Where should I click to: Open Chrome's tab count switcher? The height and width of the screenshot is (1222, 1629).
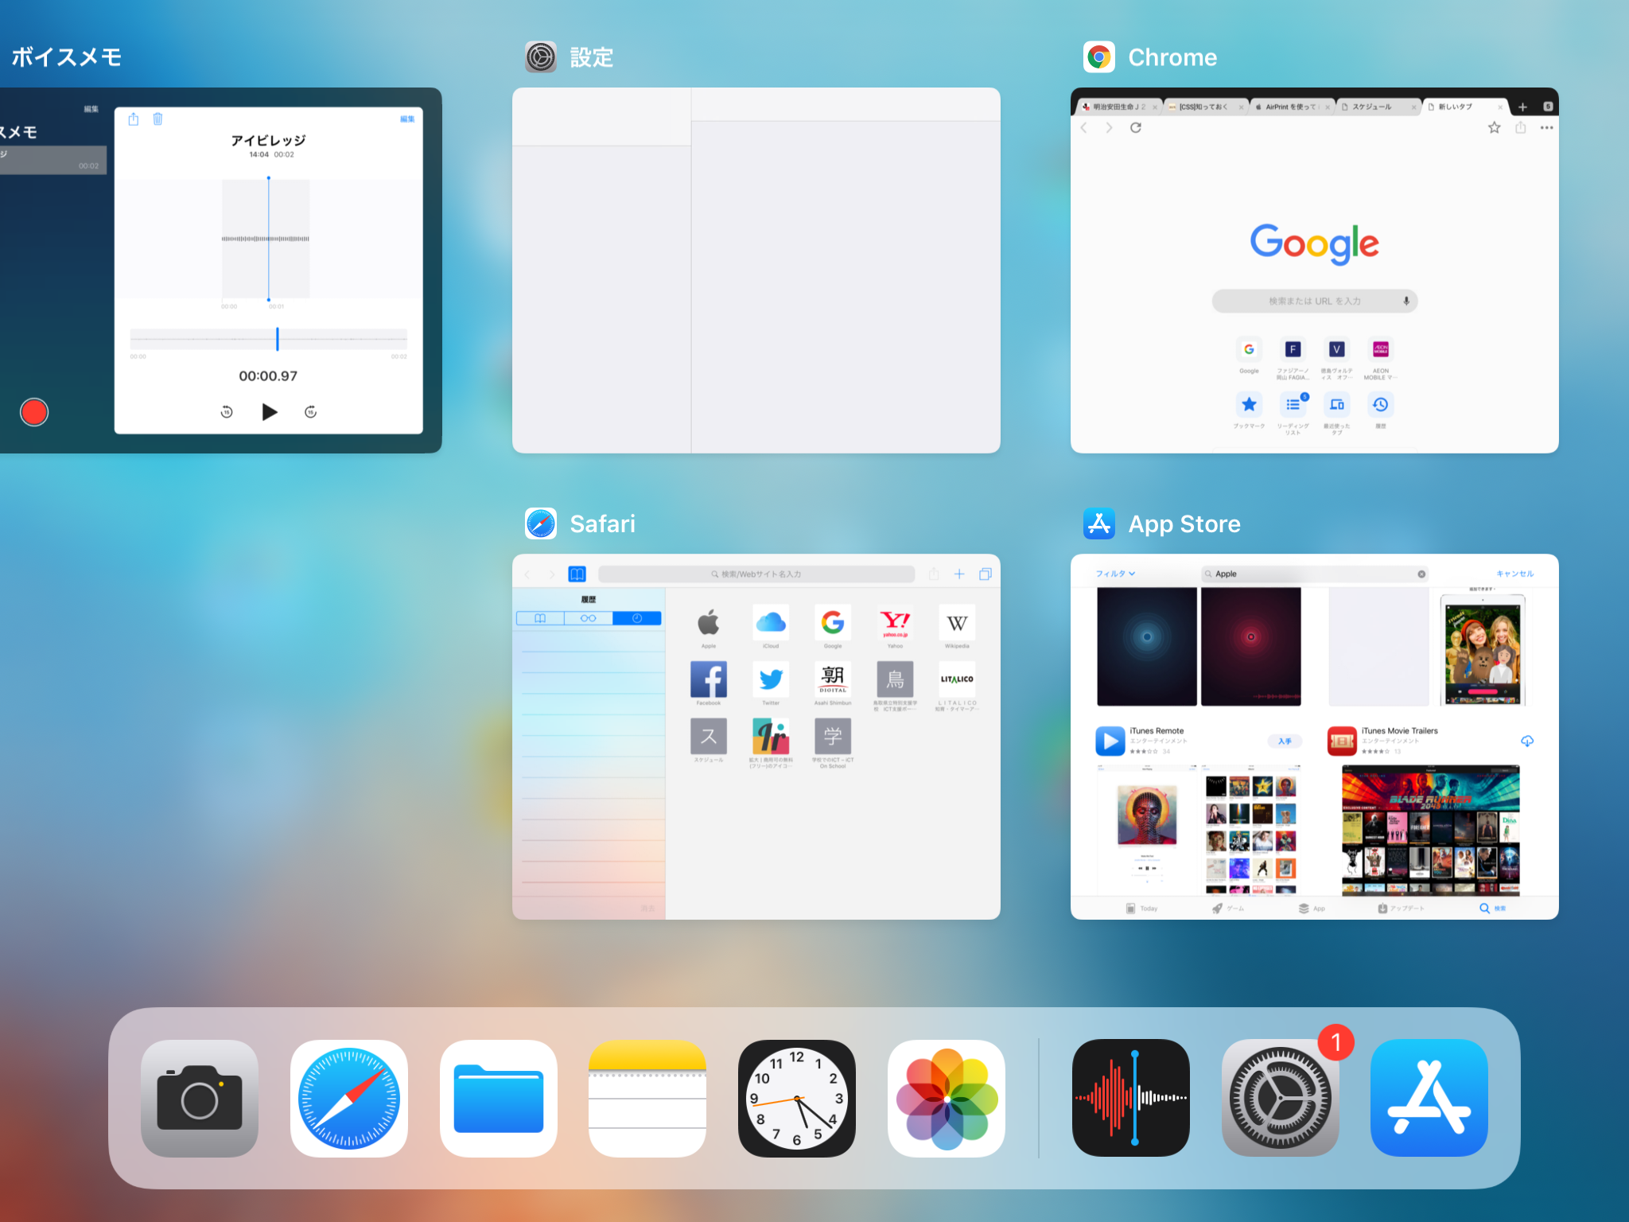(x=1548, y=106)
